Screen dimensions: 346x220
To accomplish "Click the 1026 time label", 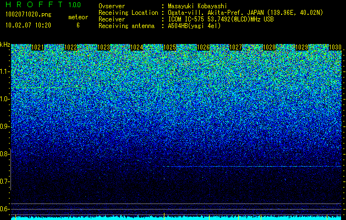I will click(203, 47).
